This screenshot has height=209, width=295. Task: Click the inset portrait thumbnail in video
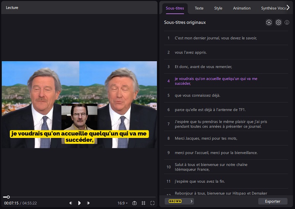pyautogui.click(x=79, y=117)
